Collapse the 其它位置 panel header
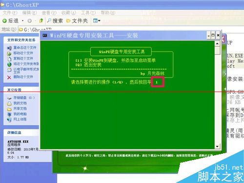Screen dimensions: 244x183 [x=21, y=90]
